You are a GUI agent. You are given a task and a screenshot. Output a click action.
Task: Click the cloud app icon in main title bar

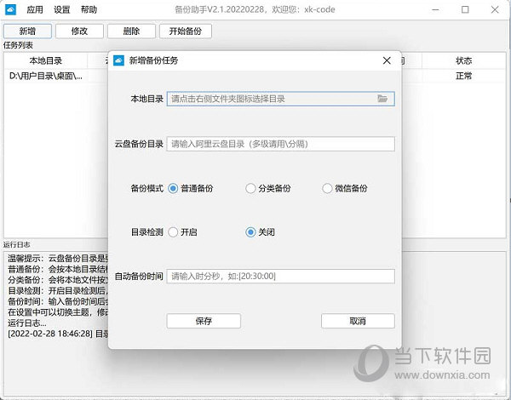[x=10, y=9]
